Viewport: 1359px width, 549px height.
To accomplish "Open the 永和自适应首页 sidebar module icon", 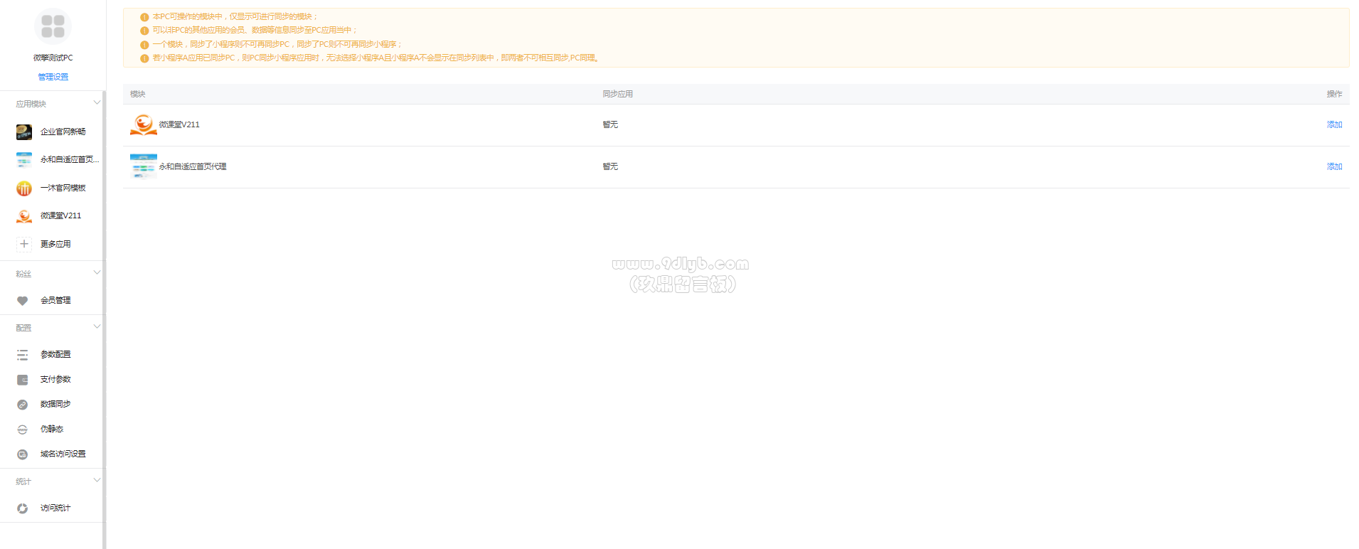I will pyautogui.click(x=24, y=160).
